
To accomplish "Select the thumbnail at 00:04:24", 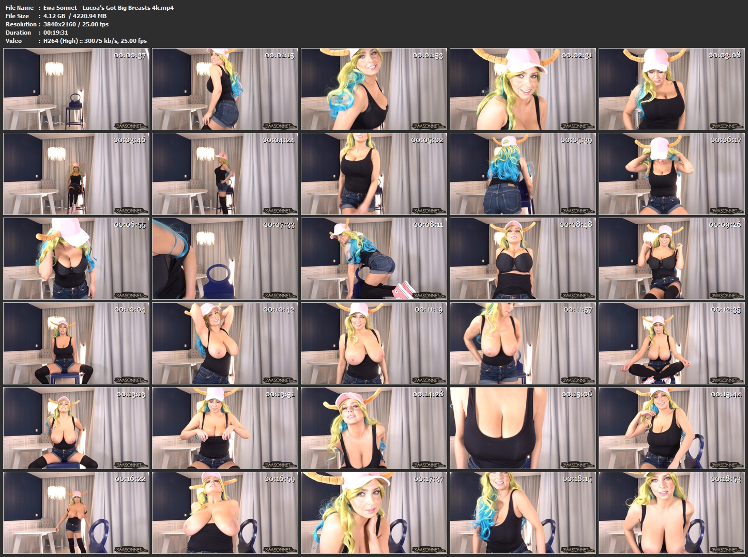I will tap(225, 174).
